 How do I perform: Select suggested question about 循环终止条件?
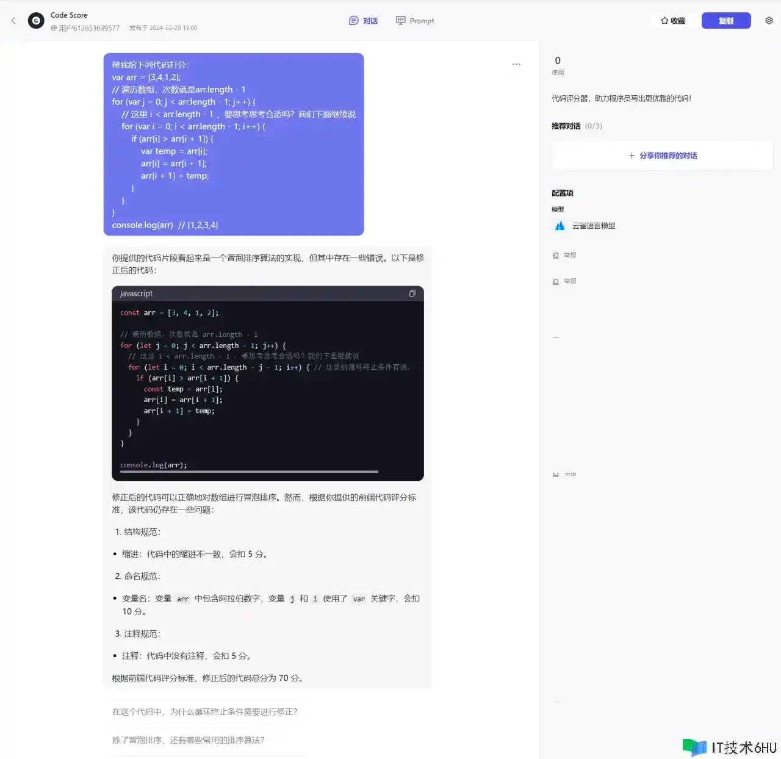pyautogui.click(x=205, y=711)
